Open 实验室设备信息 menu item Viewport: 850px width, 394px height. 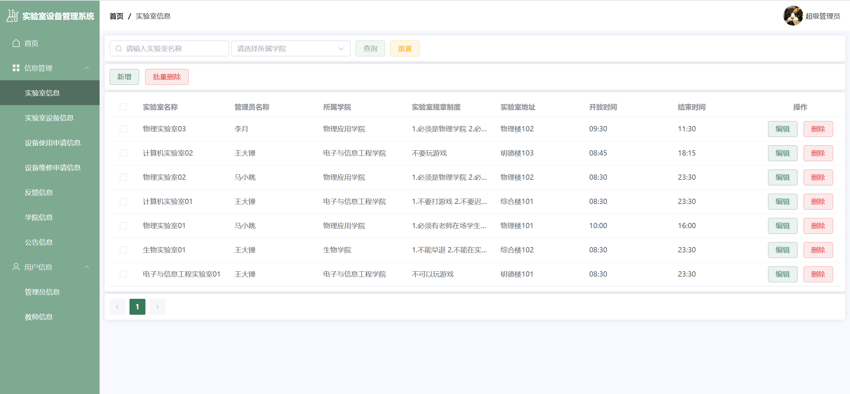[49, 118]
